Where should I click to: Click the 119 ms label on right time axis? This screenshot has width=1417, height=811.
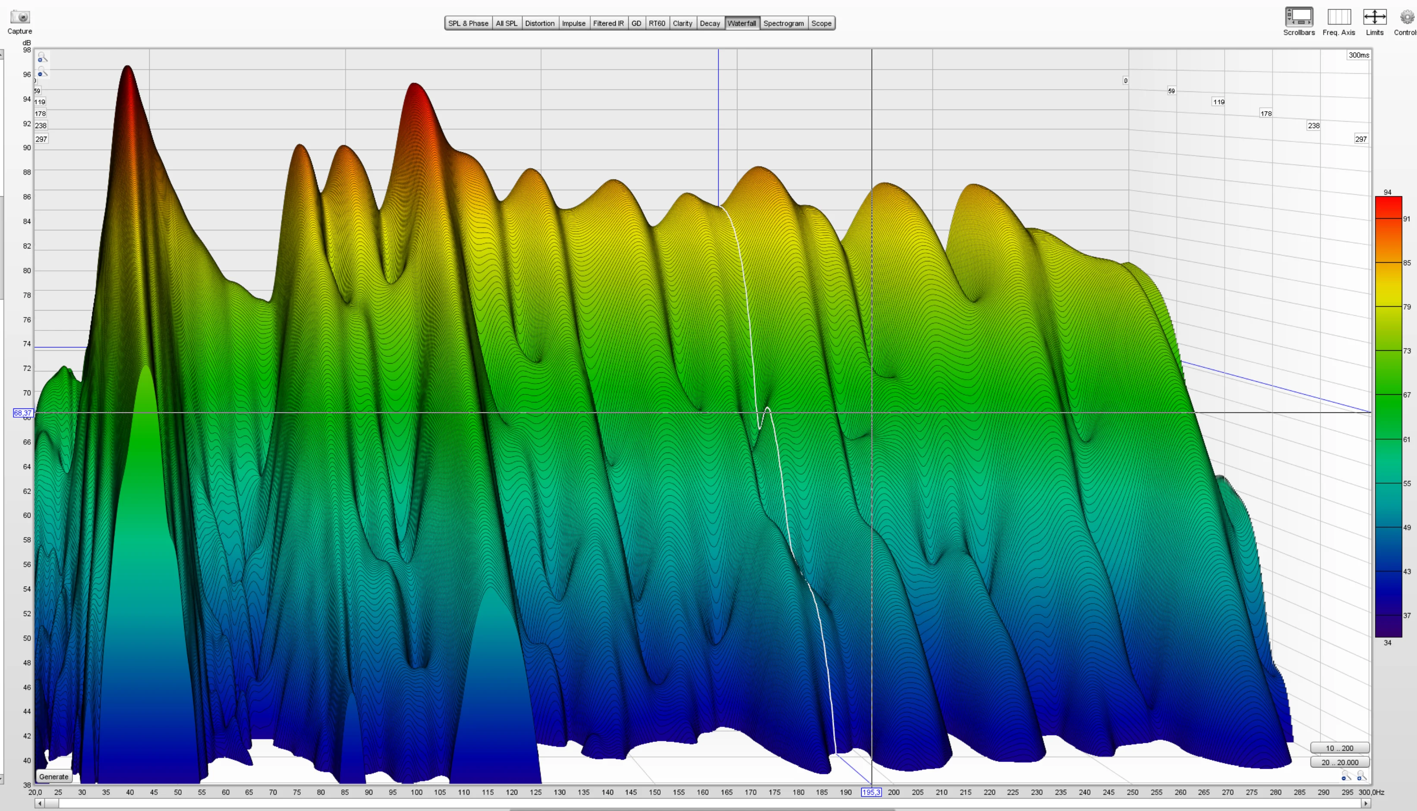coord(1219,102)
